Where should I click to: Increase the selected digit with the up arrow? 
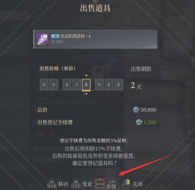(86, 75)
